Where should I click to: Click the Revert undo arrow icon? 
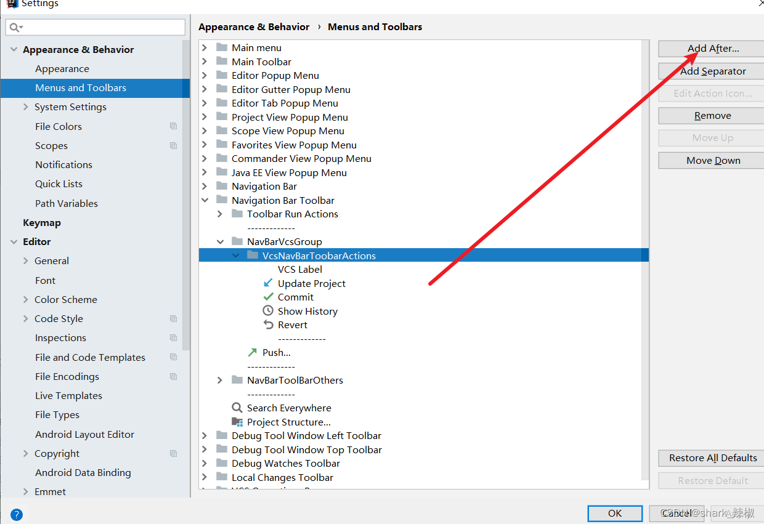coord(268,324)
